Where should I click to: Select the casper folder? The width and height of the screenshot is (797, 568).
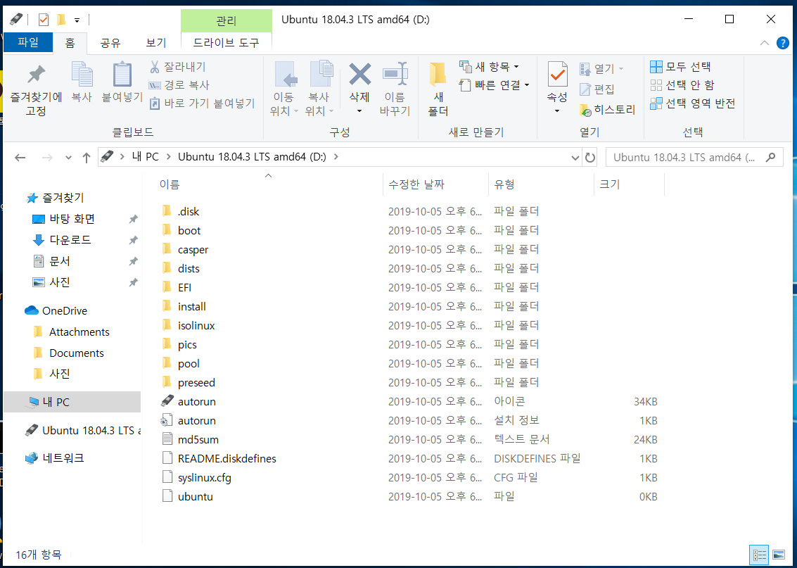pos(193,250)
